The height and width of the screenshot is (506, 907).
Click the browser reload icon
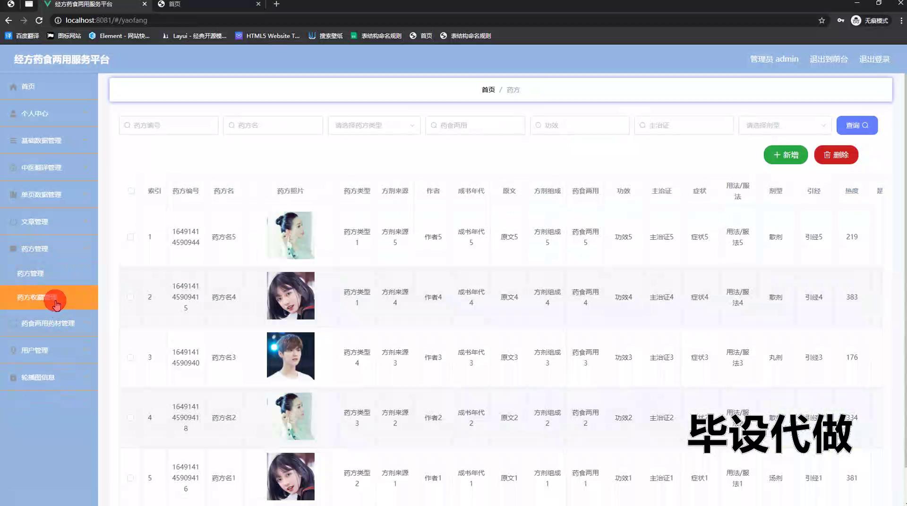(39, 20)
